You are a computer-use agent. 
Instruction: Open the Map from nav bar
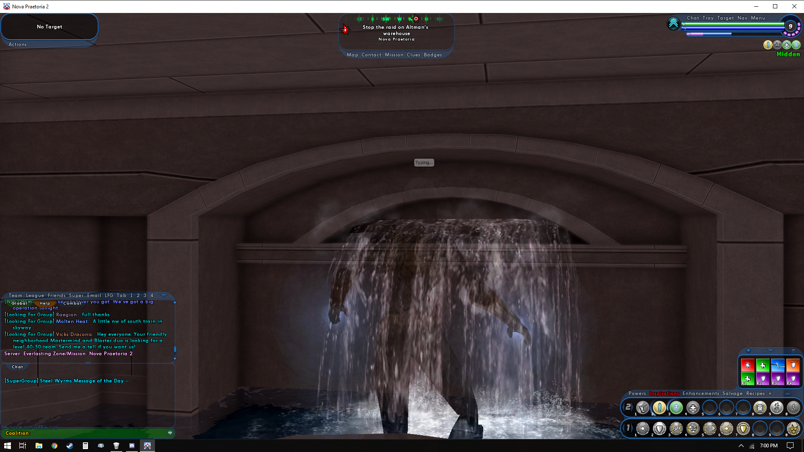click(x=352, y=55)
